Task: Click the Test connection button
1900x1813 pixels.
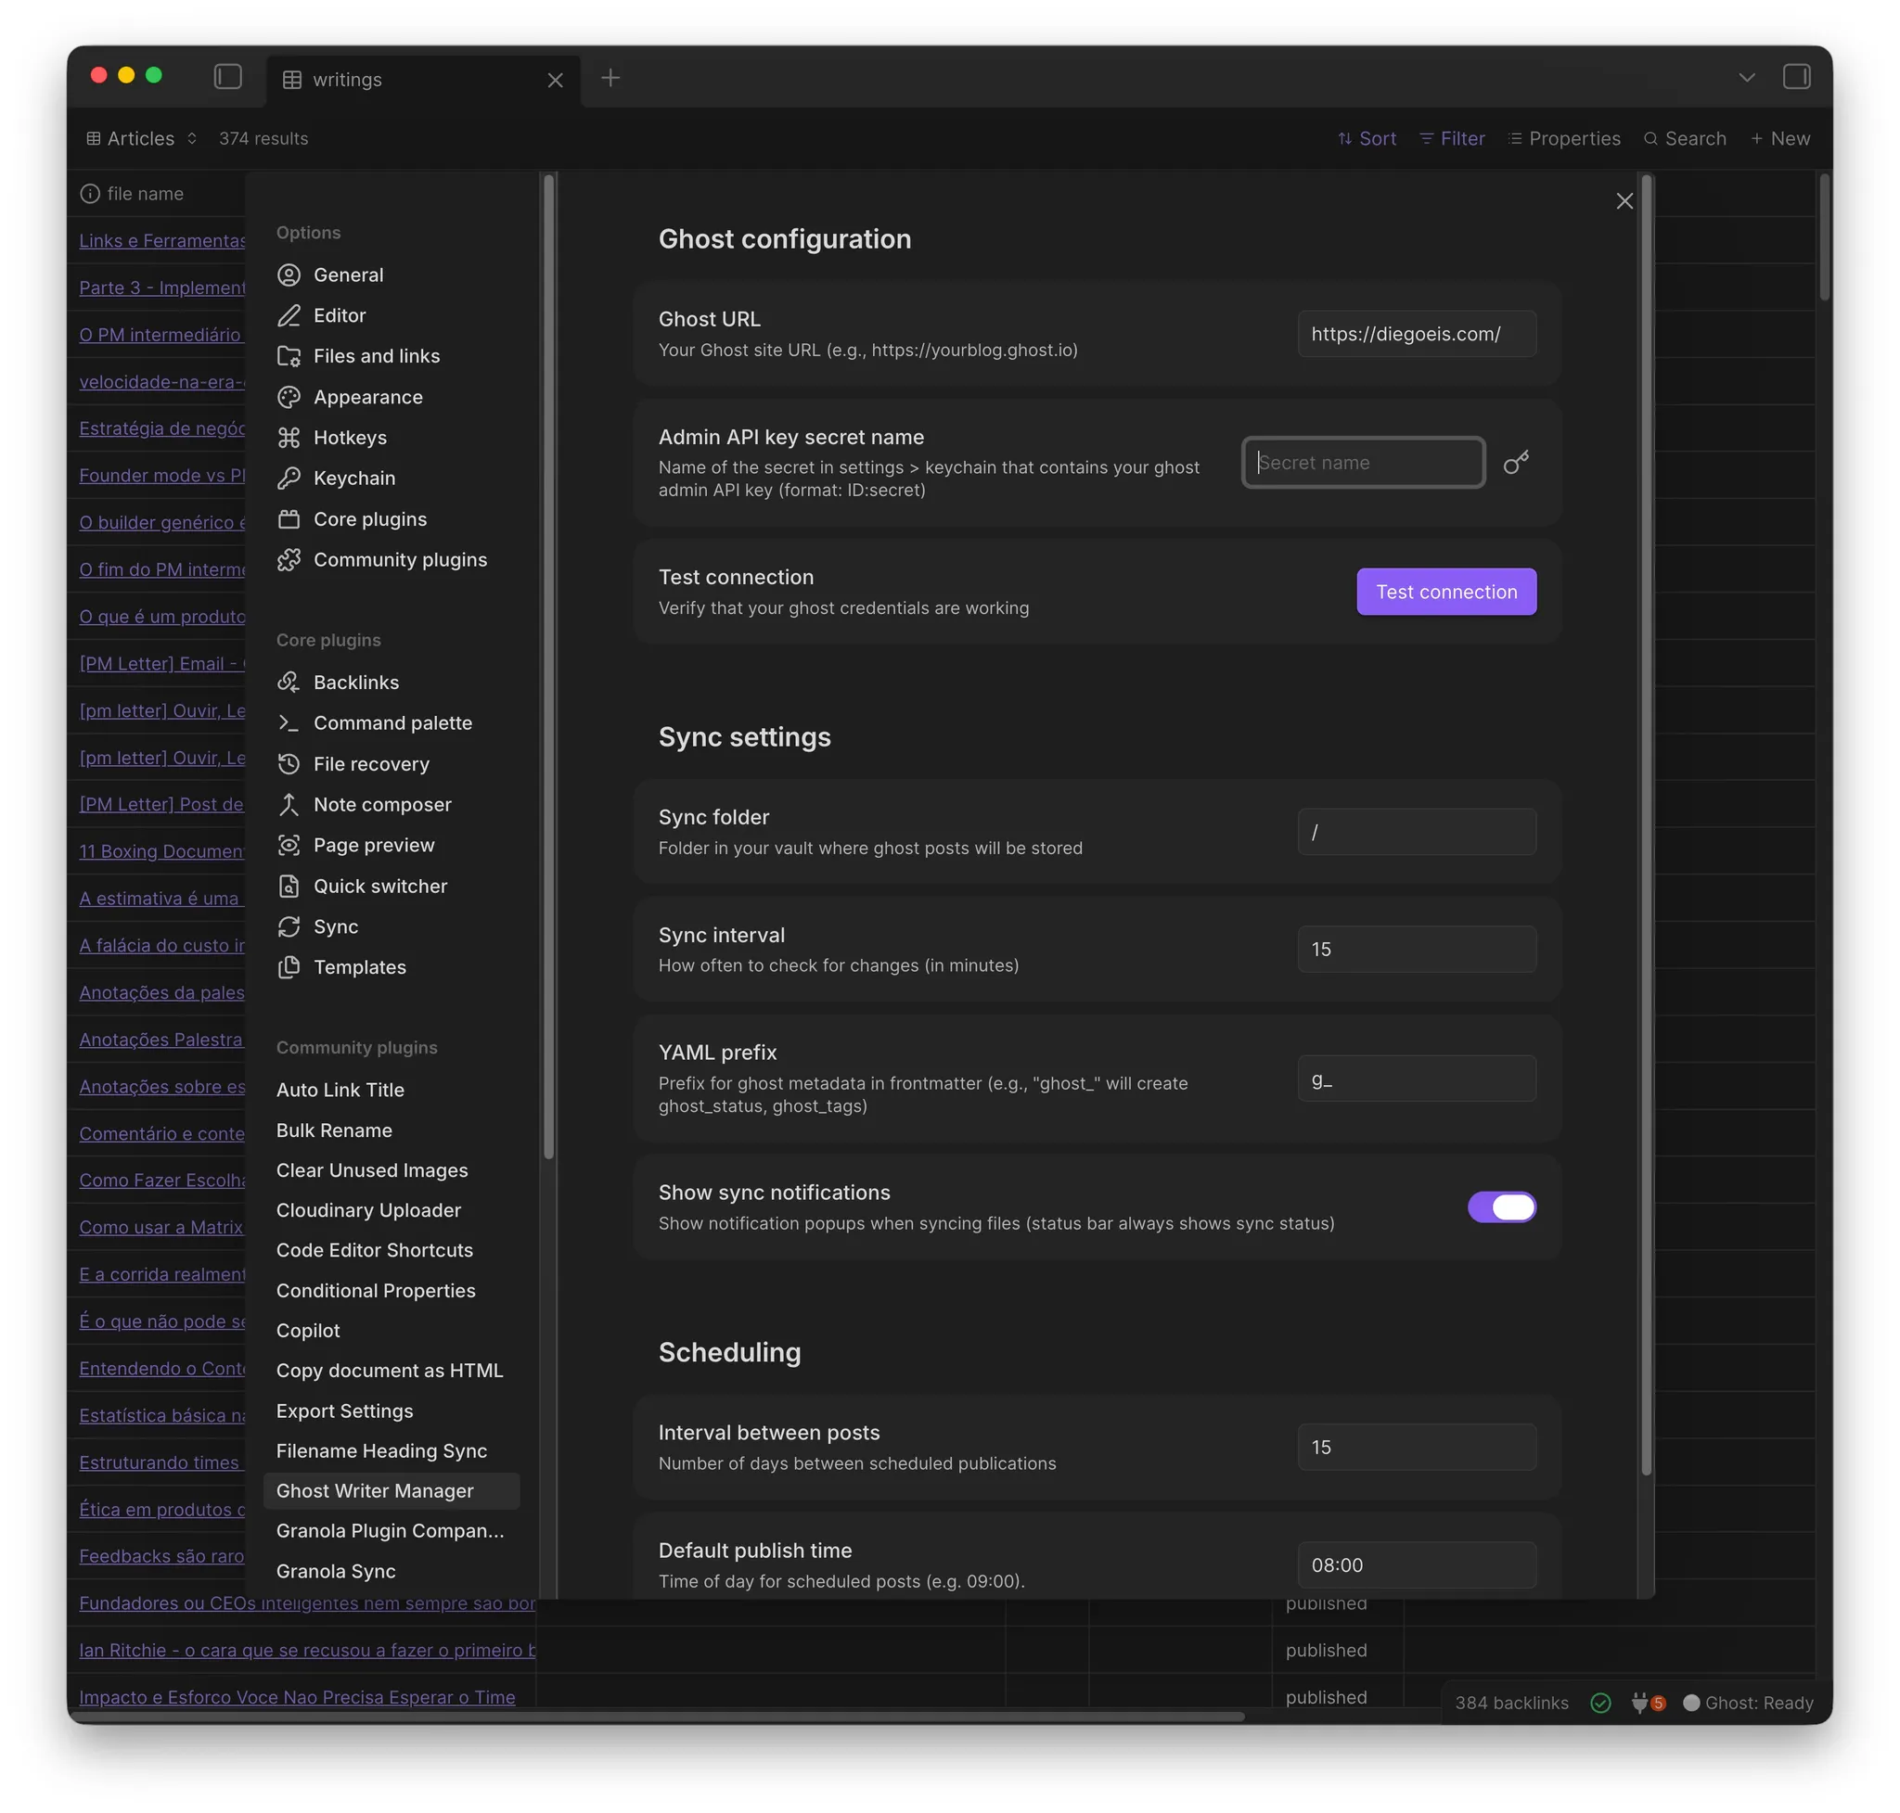Action: (x=1446, y=592)
